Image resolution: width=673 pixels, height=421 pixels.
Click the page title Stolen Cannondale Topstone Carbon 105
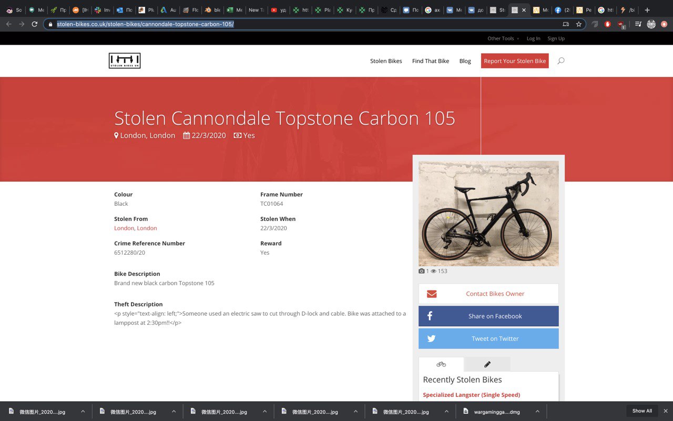[284, 118]
